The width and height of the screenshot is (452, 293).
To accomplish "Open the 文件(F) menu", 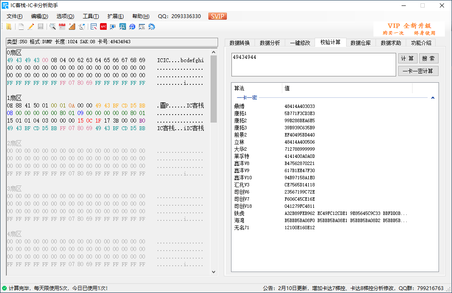I will coord(14,16).
